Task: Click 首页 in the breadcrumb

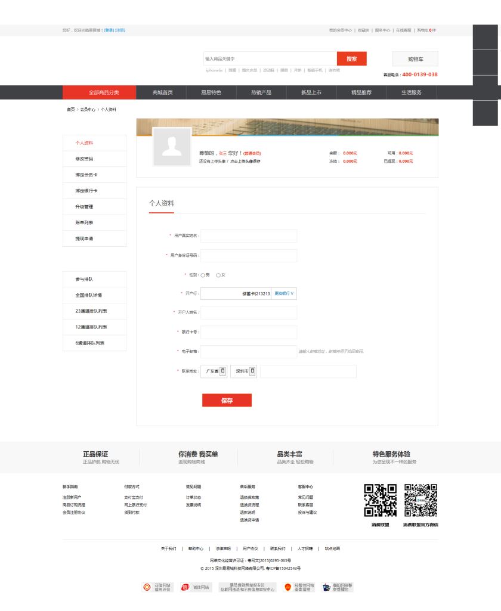Action: tap(70, 110)
